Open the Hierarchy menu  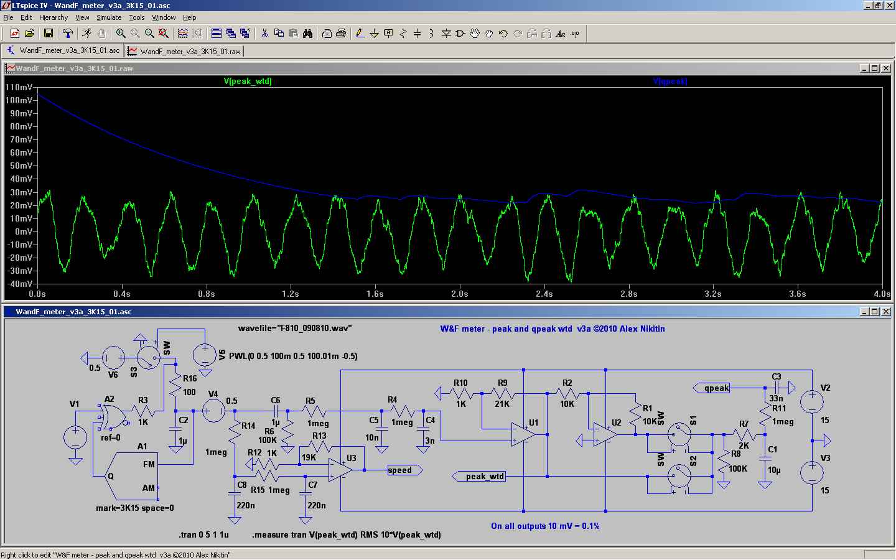point(54,17)
